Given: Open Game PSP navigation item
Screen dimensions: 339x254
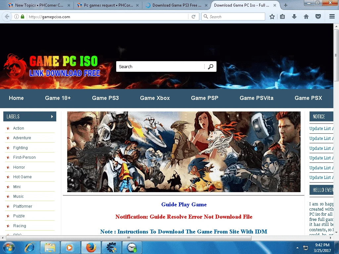Looking at the screenshot, I should pos(205,98).
